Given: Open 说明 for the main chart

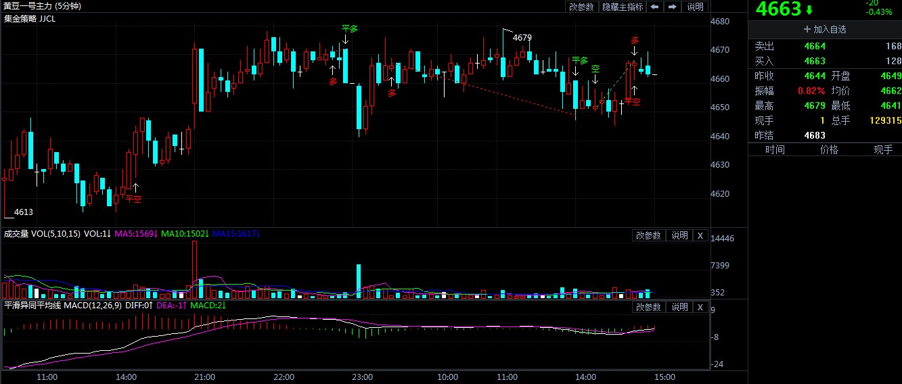Looking at the screenshot, I should click(x=695, y=7).
